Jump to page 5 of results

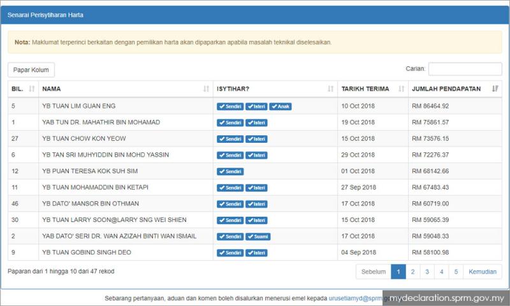(x=456, y=272)
